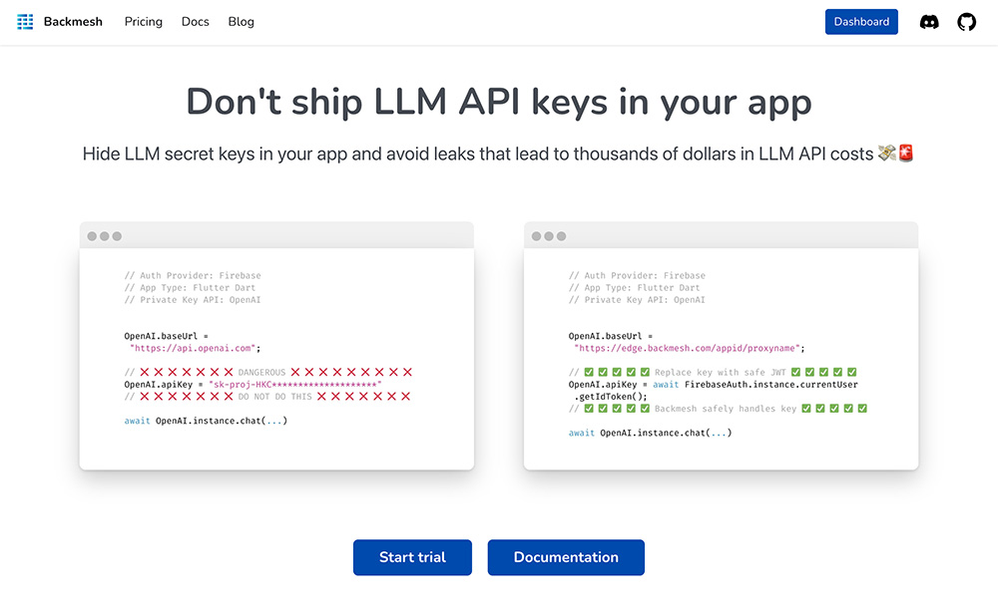Image resolution: width=998 pixels, height=615 pixels.
Task: Click "Replace key with safe JWT" comment
Action: [720, 372]
